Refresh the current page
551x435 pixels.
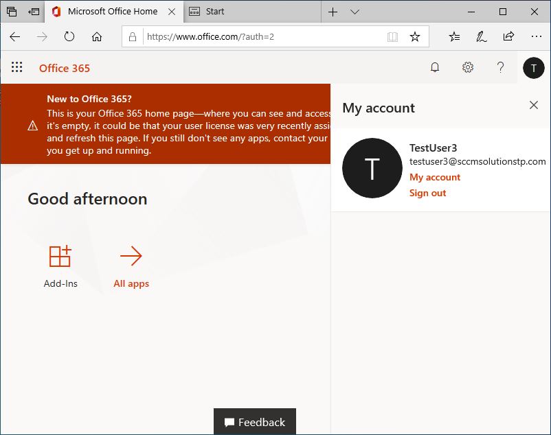click(69, 37)
